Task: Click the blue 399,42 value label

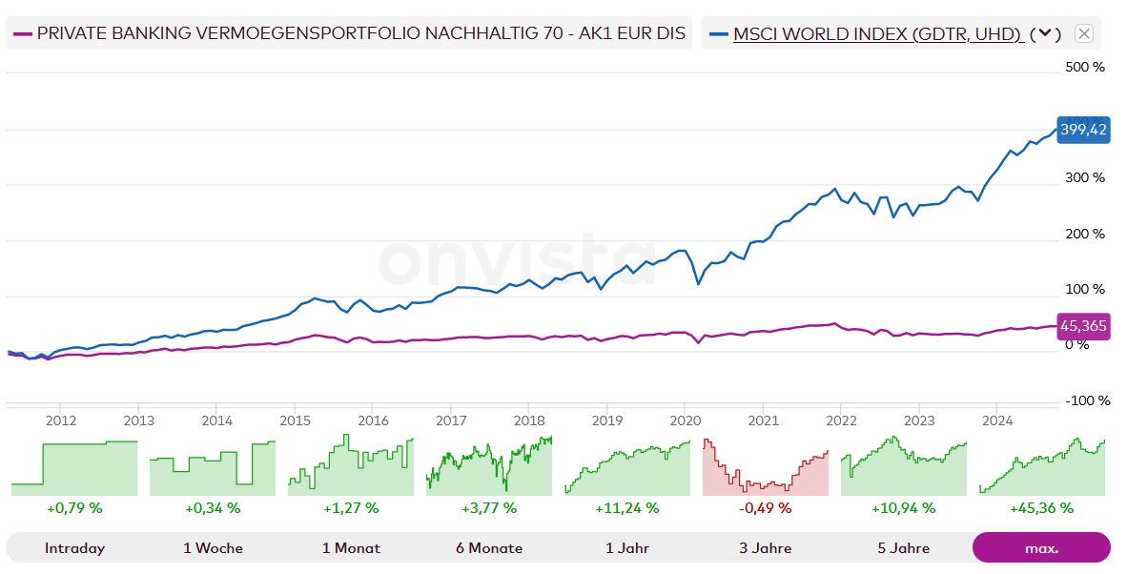Action: tap(1083, 130)
